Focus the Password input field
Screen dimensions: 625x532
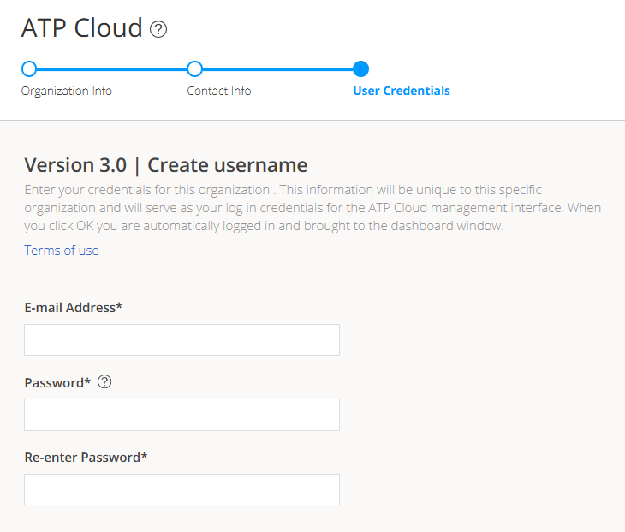(182, 415)
